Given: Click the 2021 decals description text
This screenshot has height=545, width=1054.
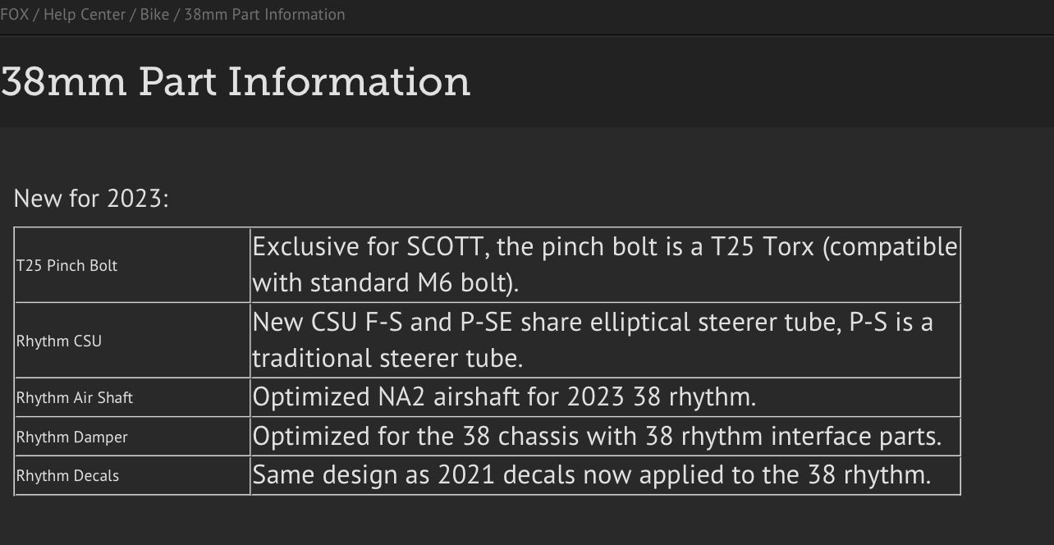Looking at the screenshot, I should click(x=592, y=474).
